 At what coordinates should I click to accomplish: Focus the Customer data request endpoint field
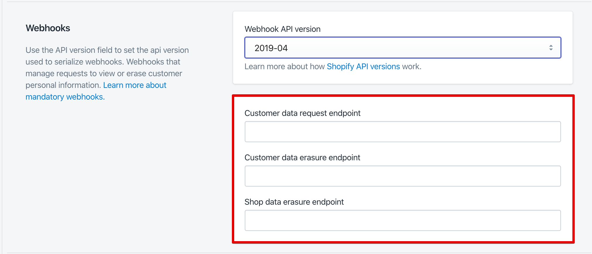tap(403, 132)
